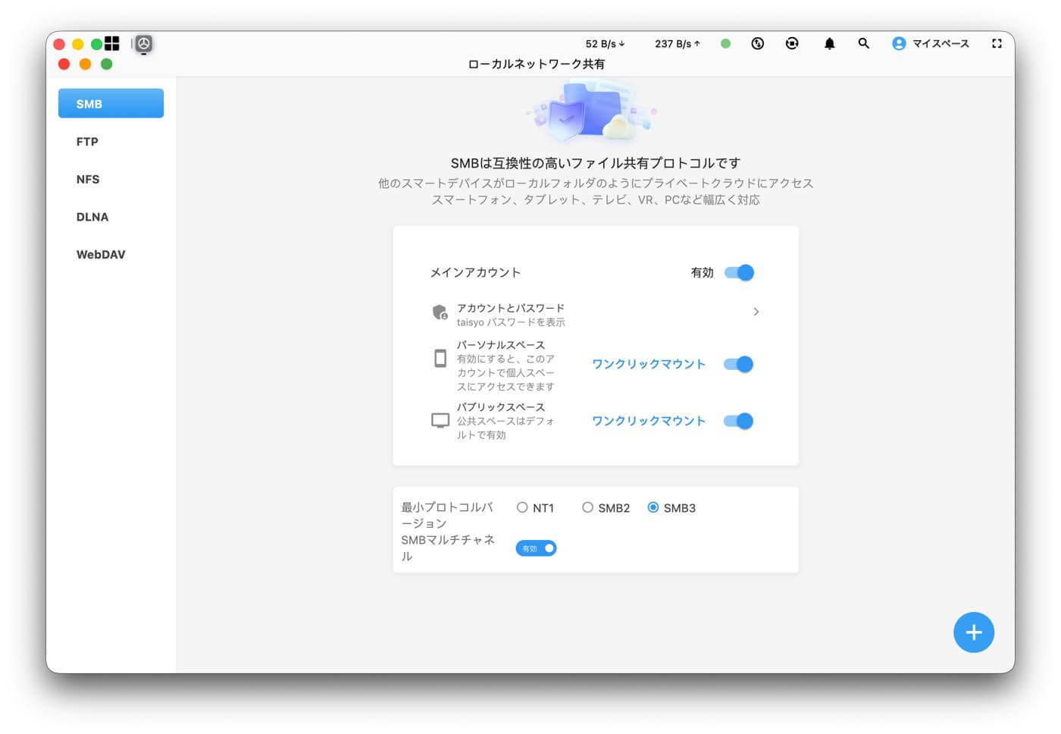Viewport: 1061px width, 734px height.
Task: Click the search magnifier icon
Action: (x=863, y=43)
